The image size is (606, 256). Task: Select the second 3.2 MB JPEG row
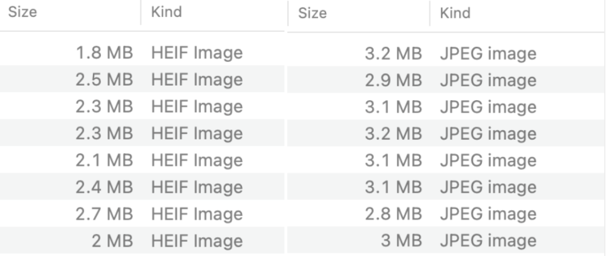click(x=447, y=133)
